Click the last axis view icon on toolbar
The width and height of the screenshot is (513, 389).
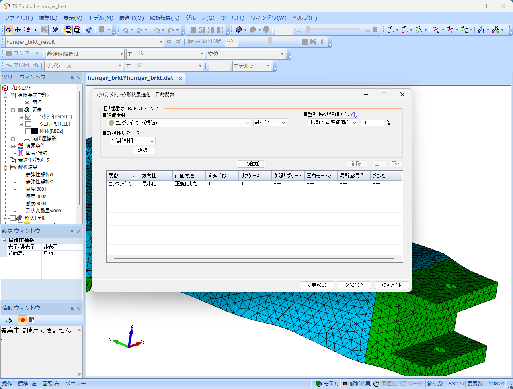496,30
